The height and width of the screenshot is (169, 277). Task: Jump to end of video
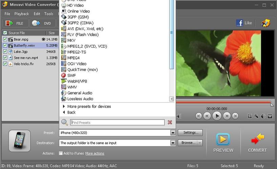pos(235,116)
